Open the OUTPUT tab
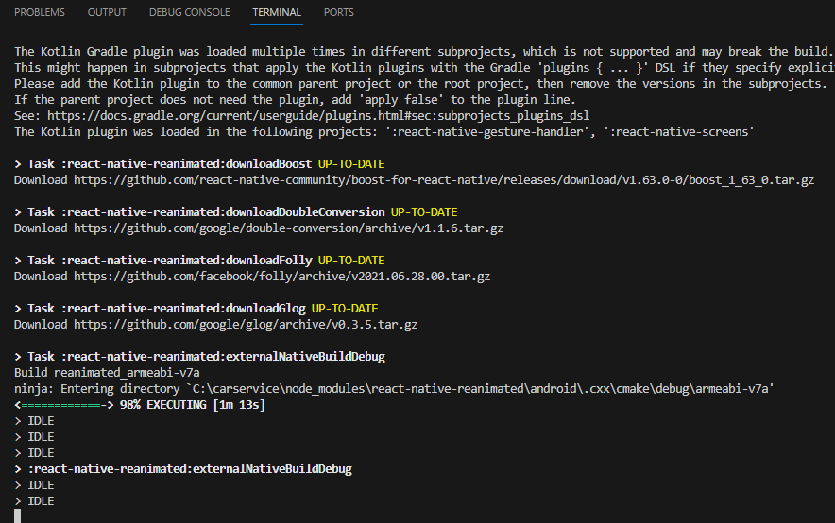This screenshot has width=835, height=523. coord(107,12)
